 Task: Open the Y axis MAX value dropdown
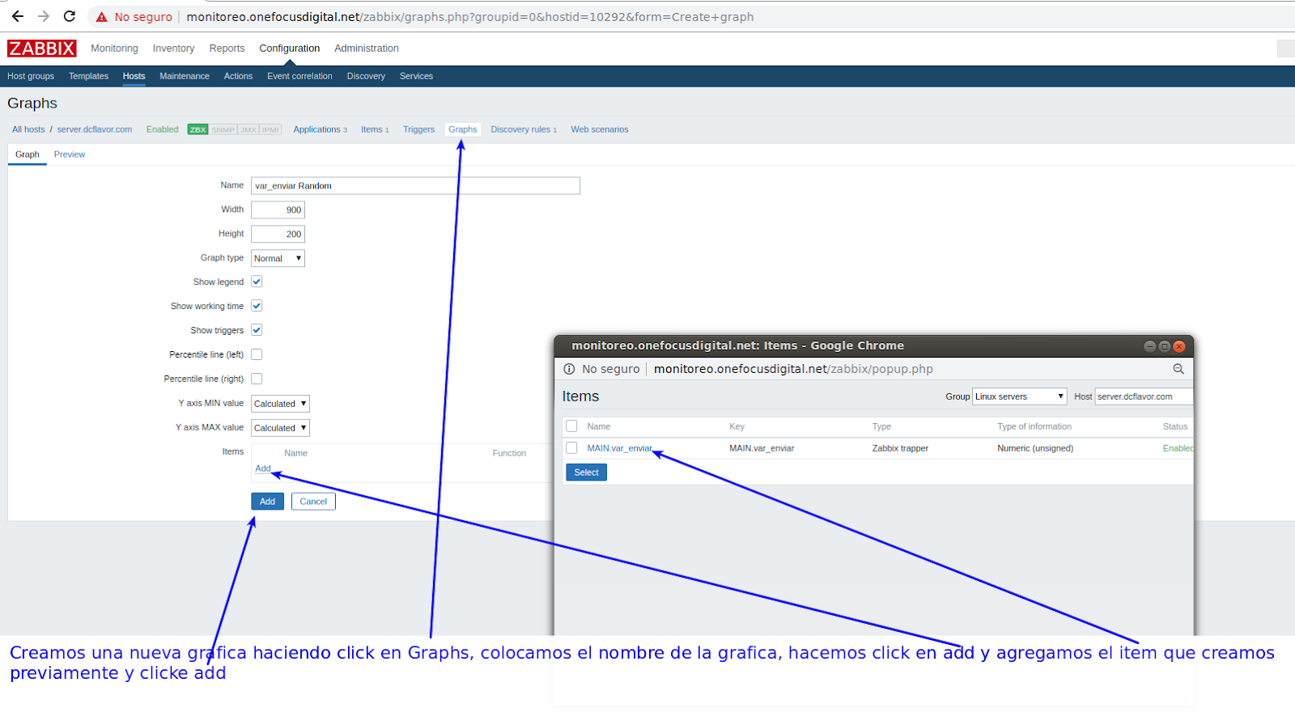click(280, 428)
